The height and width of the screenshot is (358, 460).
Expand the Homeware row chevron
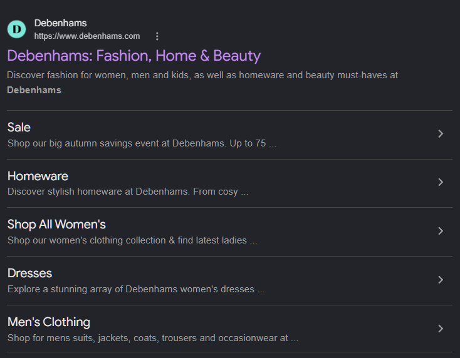pos(441,182)
